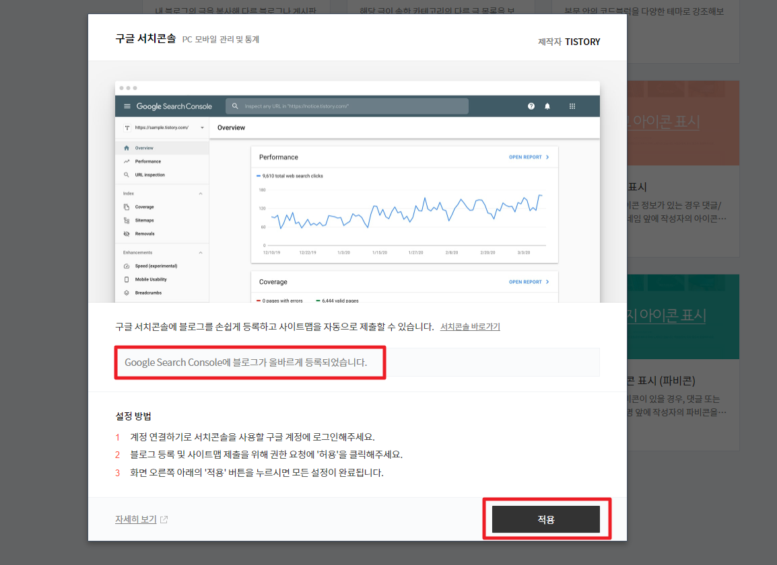Click the Coverage pages icon in preview sidebar

point(127,207)
